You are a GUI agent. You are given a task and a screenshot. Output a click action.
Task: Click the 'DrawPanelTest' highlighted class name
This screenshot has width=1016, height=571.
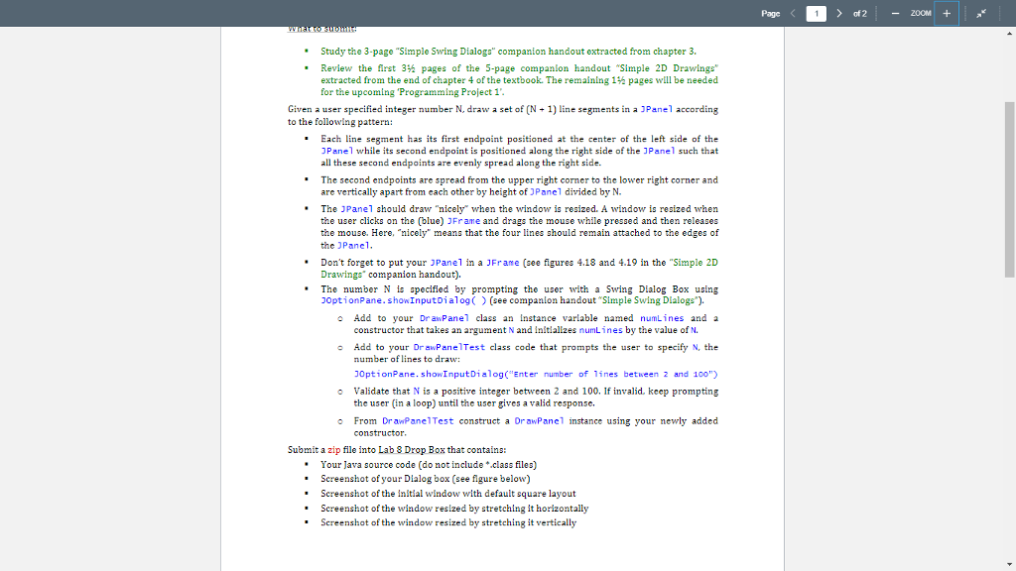[449, 347]
